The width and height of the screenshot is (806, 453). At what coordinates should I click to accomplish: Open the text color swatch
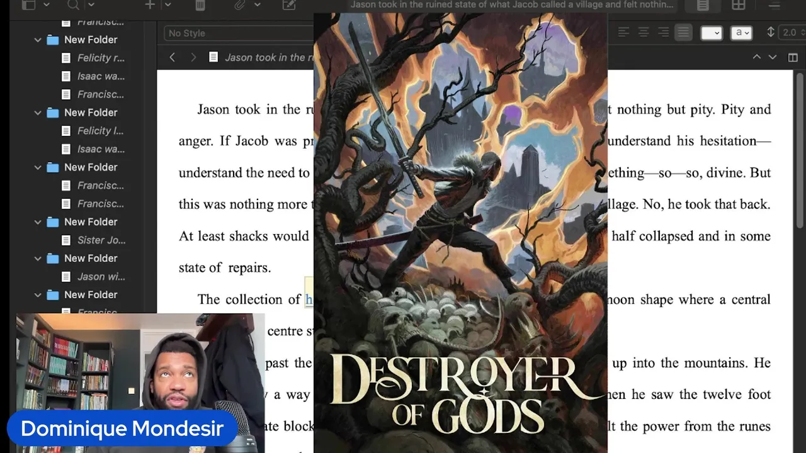(x=712, y=33)
